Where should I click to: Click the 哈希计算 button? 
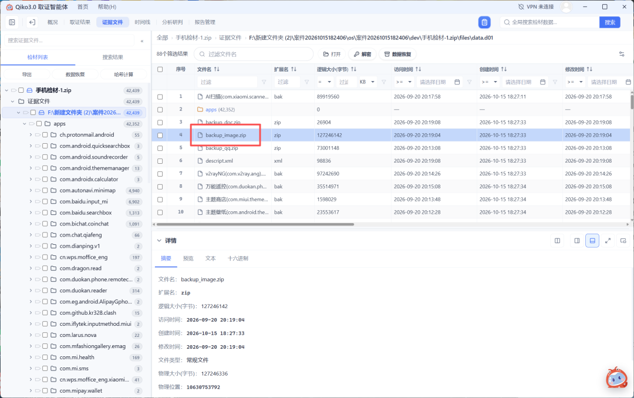pos(124,75)
